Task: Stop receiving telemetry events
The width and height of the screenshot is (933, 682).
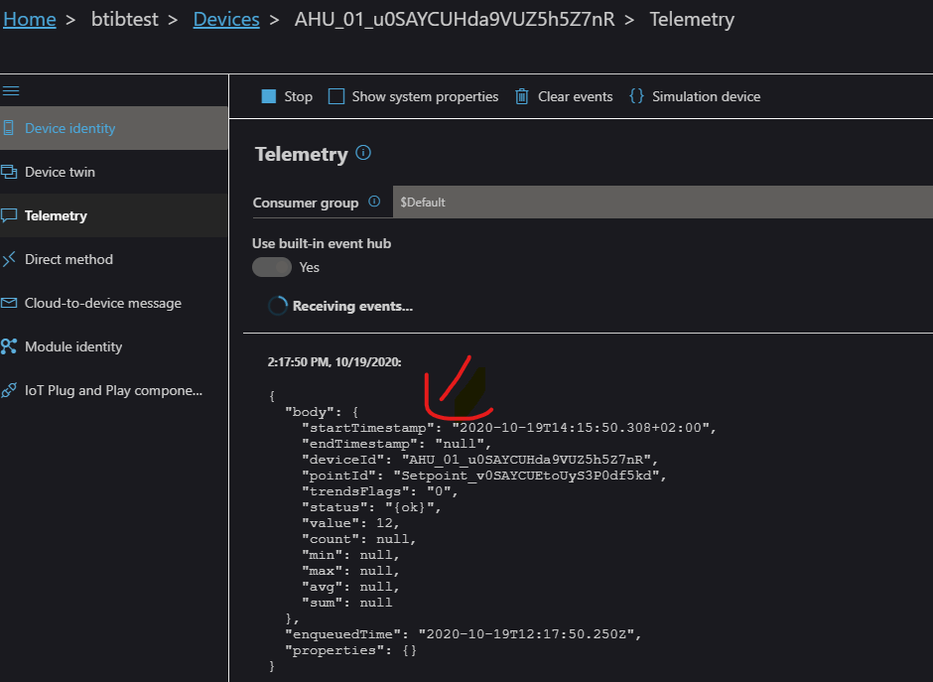Action: 287,96
